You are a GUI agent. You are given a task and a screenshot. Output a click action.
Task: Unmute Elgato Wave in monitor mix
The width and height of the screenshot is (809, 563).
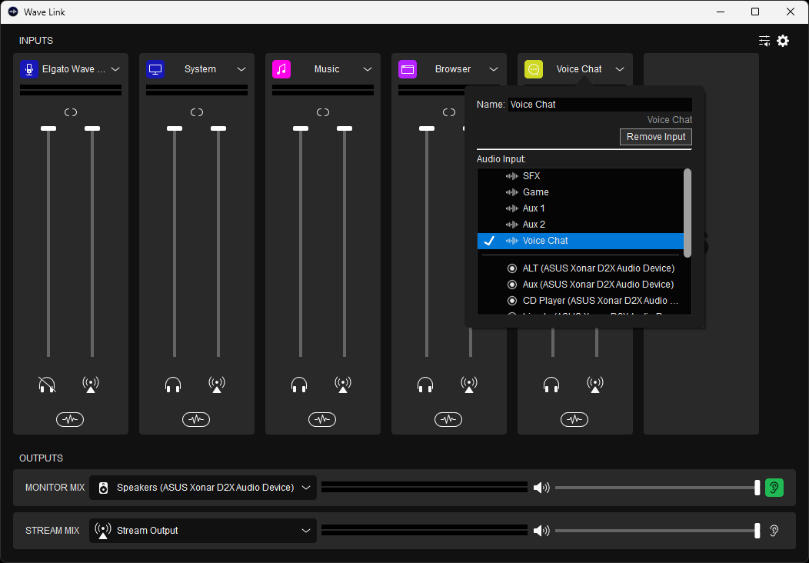[47, 384]
